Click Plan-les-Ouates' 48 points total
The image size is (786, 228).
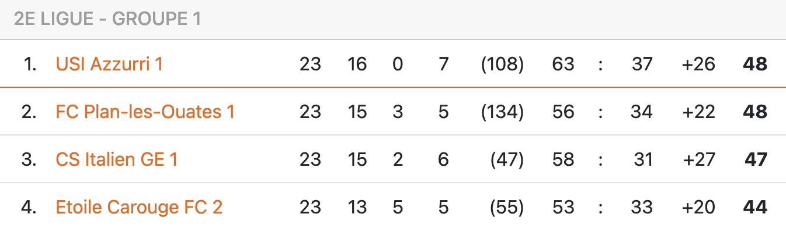[x=754, y=112]
